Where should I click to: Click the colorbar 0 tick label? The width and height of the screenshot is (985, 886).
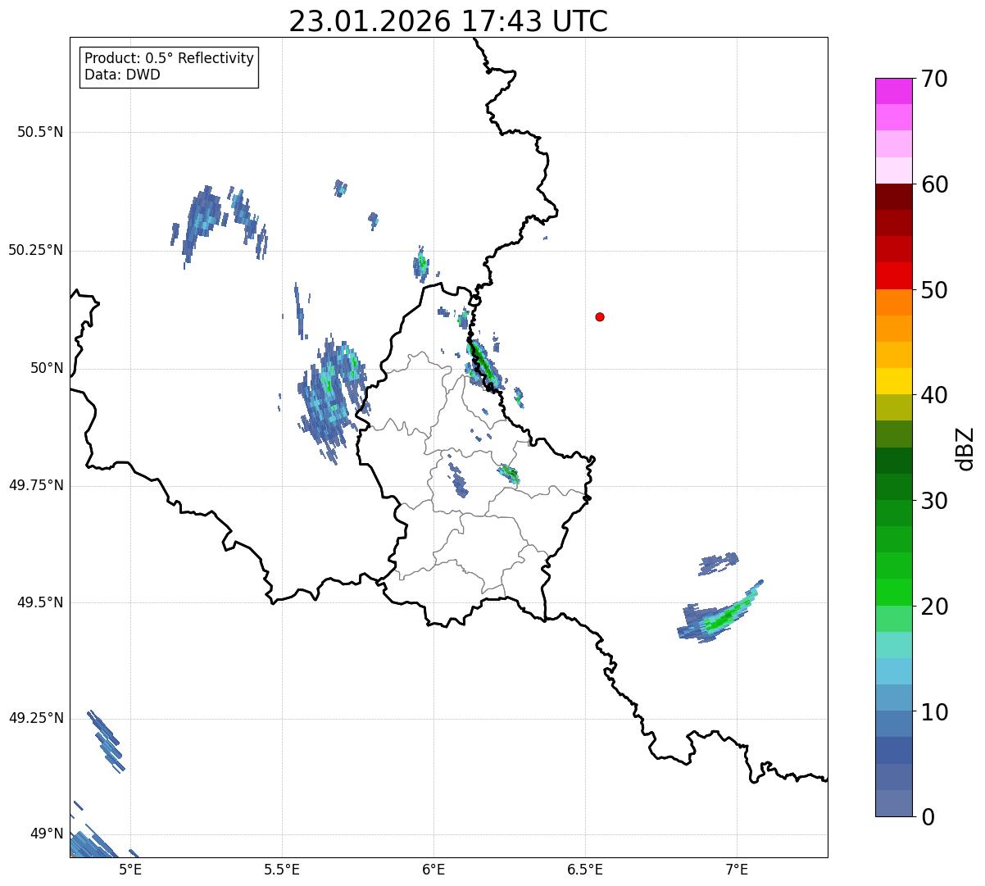[928, 817]
